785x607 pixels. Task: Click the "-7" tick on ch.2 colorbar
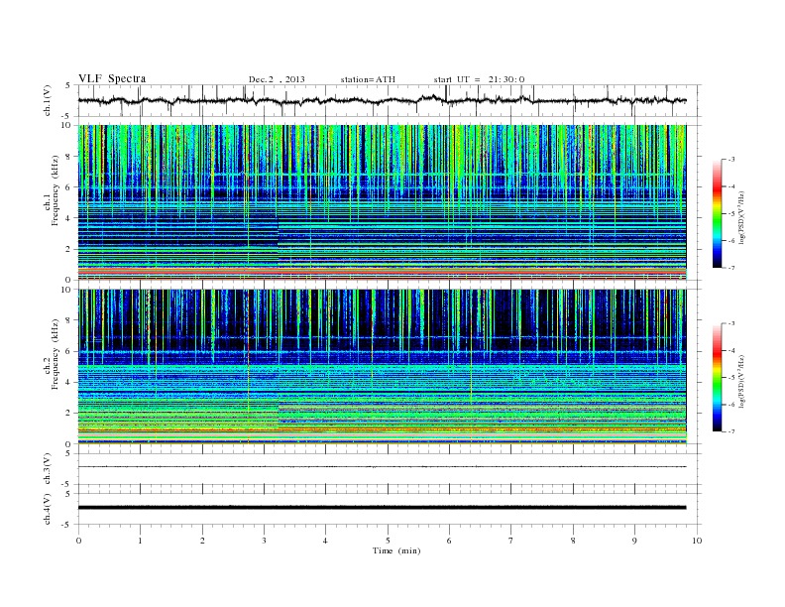click(731, 431)
